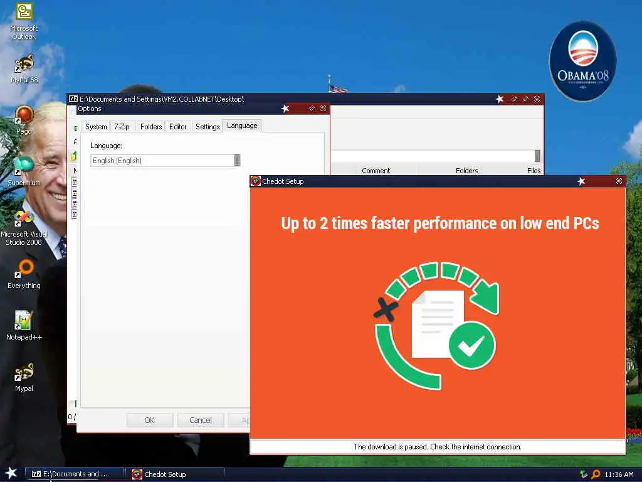The image size is (642, 482).
Task: Open the Language dropdown showing English (English)
Action: tap(165, 160)
